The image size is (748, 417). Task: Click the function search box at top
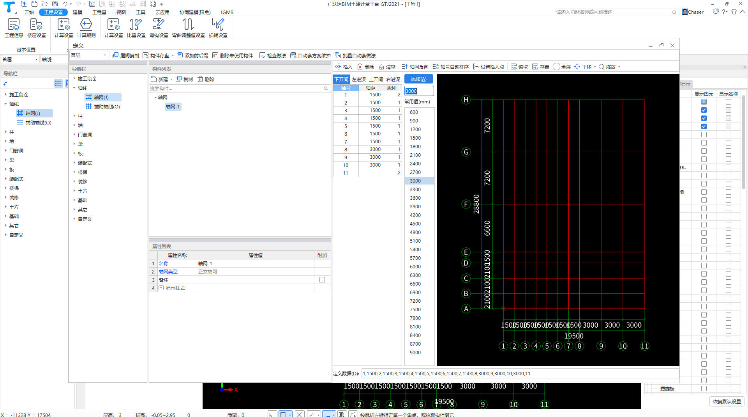click(616, 12)
